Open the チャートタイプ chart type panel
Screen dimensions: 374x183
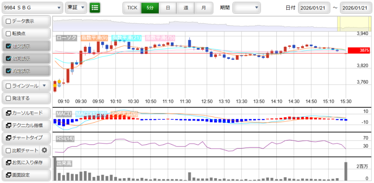26,138
